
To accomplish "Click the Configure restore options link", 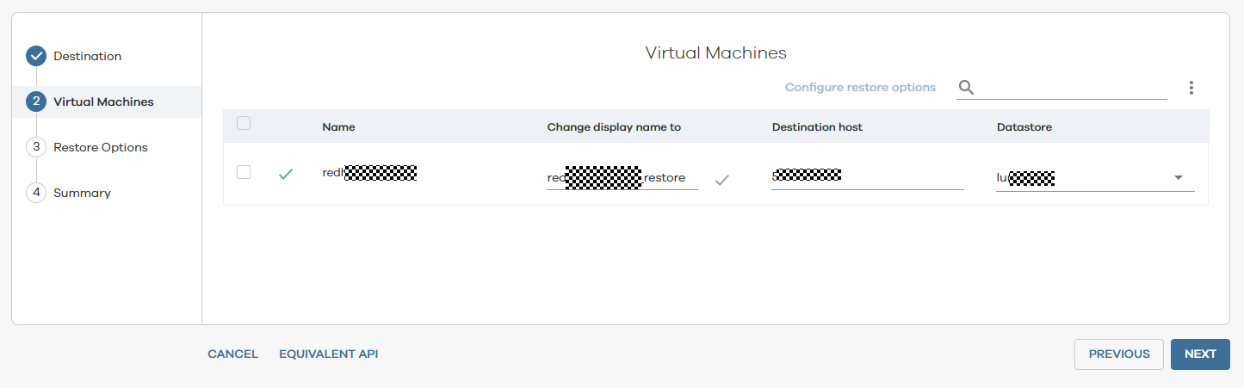I will click(859, 87).
